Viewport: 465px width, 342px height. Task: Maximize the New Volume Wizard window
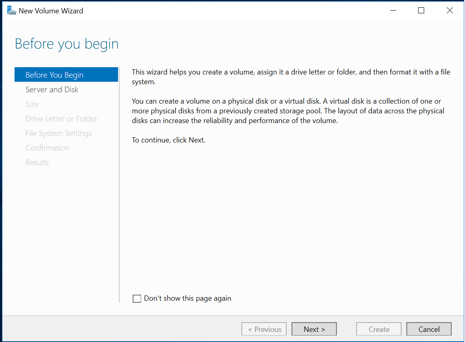pyautogui.click(x=421, y=11)
